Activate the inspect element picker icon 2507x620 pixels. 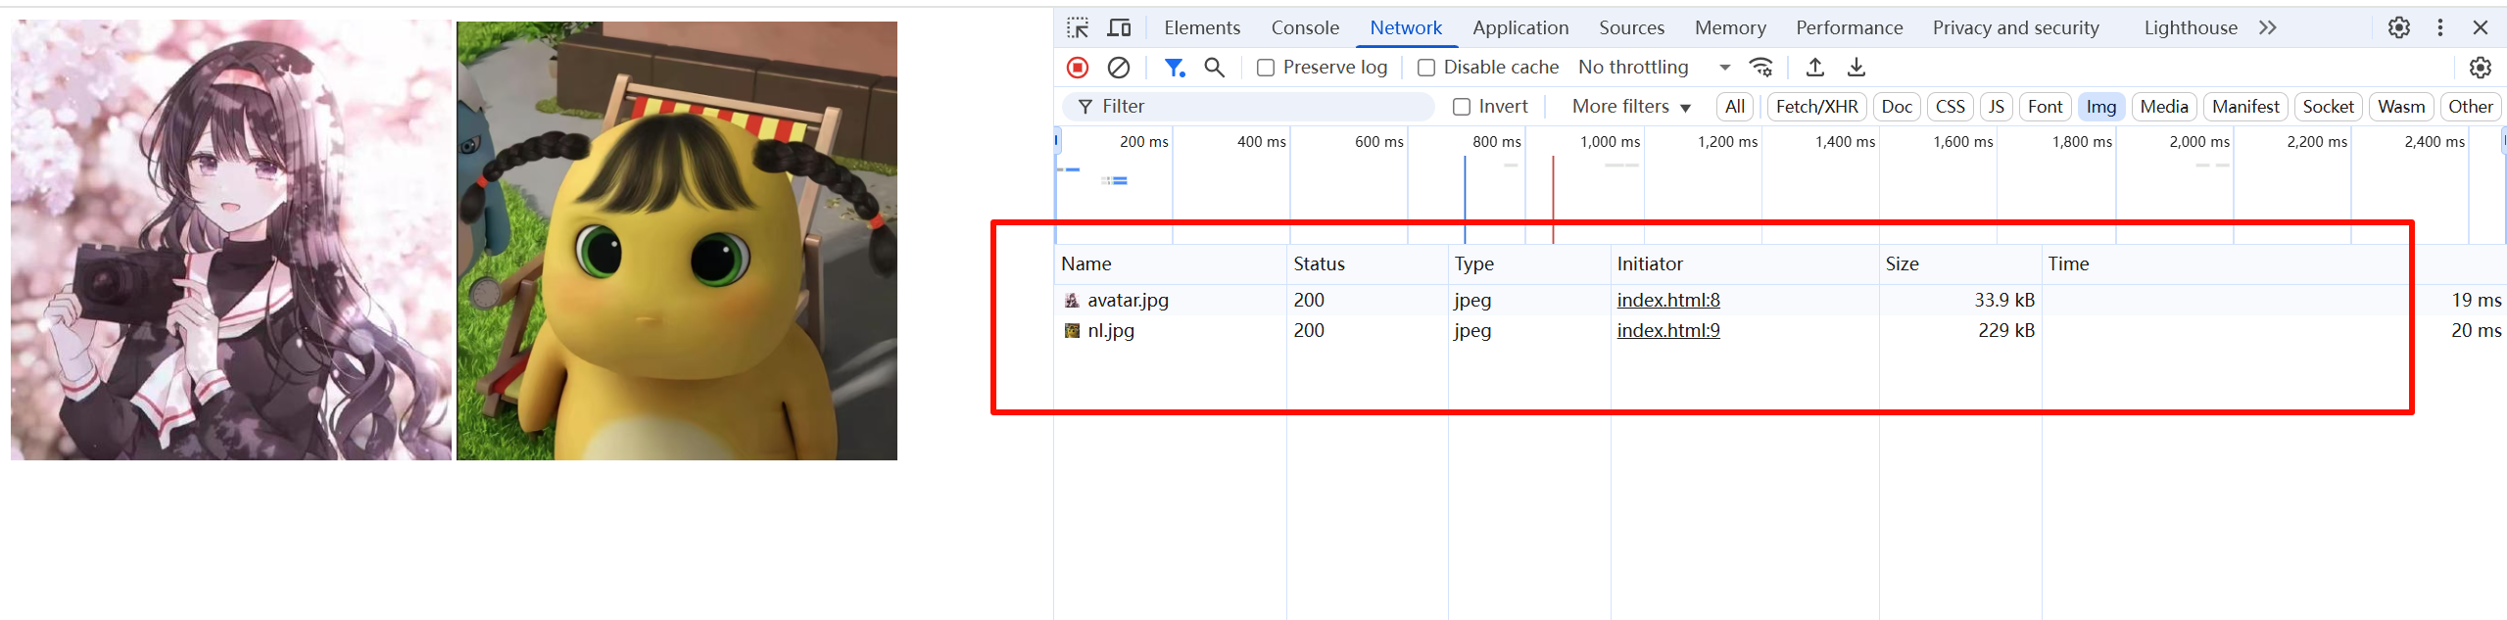tap(1078, 27)
